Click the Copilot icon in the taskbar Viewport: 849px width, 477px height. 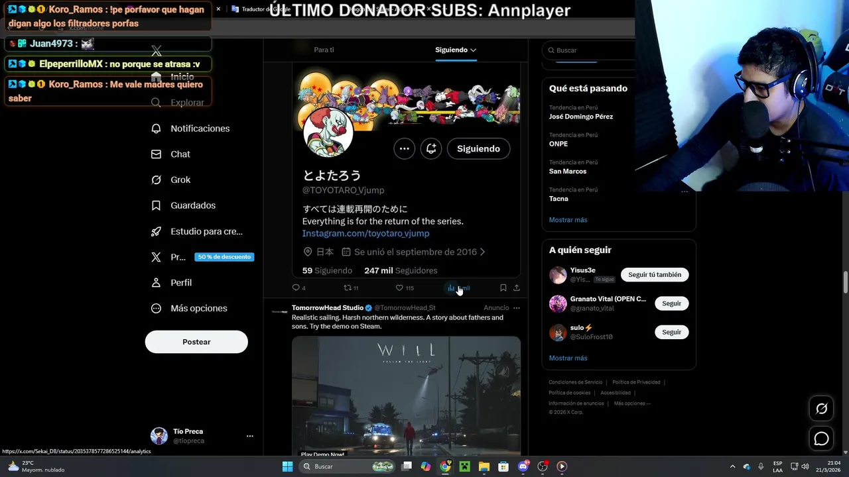click(x=426, y=466)
